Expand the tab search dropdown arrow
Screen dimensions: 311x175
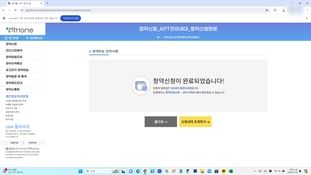[3, 3]
